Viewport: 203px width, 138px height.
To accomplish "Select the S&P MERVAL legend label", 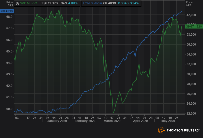I will 29,3.
